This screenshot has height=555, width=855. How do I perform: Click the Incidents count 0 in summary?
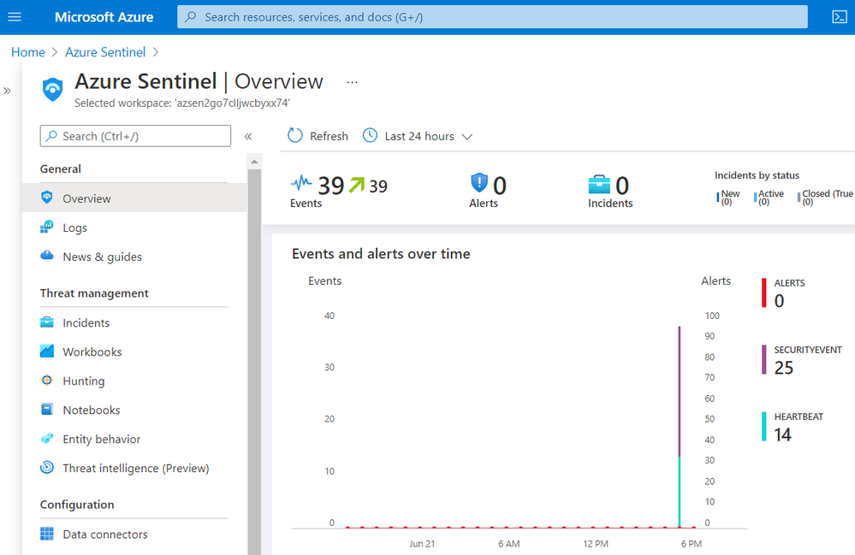point(622,186)
